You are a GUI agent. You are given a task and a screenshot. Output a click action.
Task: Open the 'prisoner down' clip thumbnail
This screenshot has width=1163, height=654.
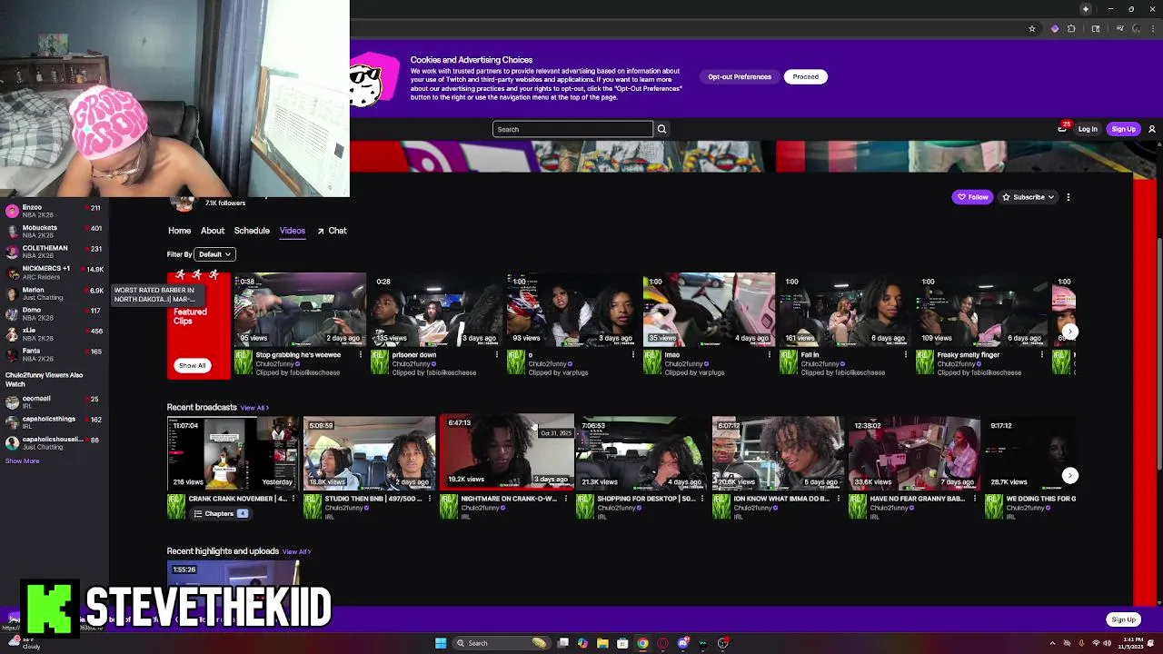[436, 310]
